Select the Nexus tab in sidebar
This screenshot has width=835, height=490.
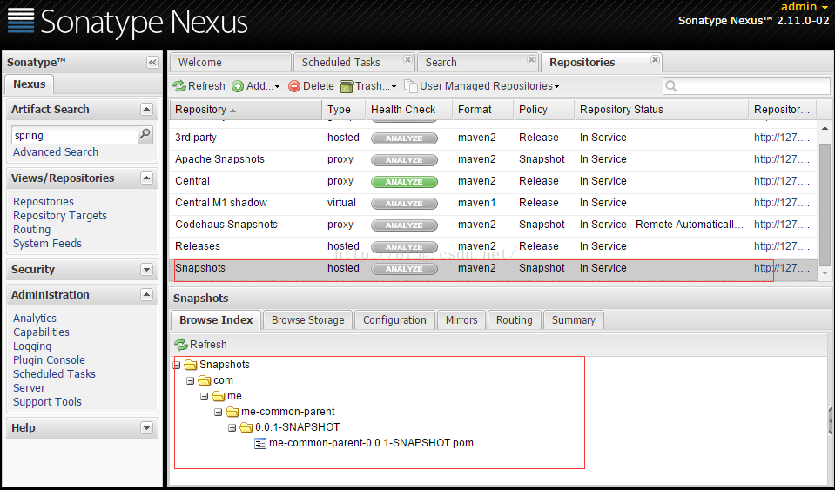click(30, 84)
